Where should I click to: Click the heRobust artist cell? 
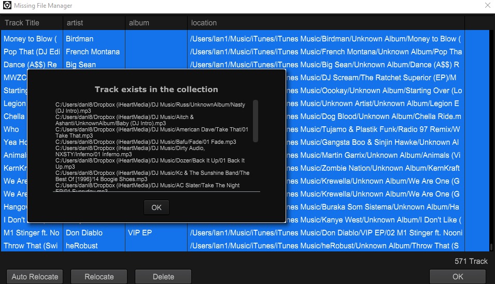82,246
